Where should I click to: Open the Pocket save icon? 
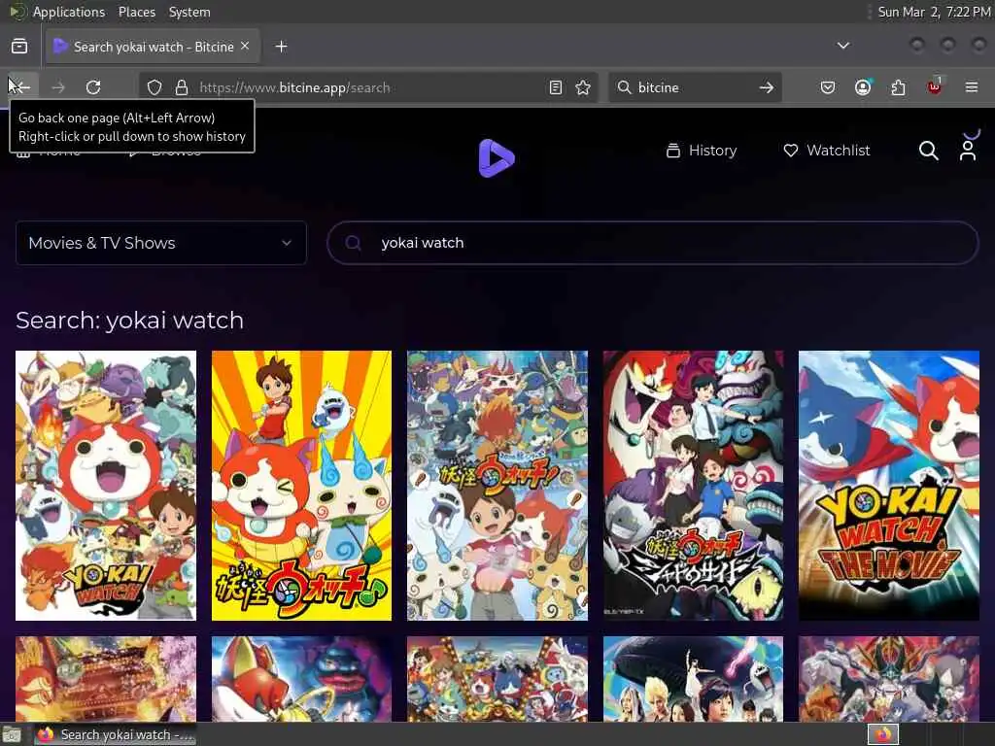[828, 87]
